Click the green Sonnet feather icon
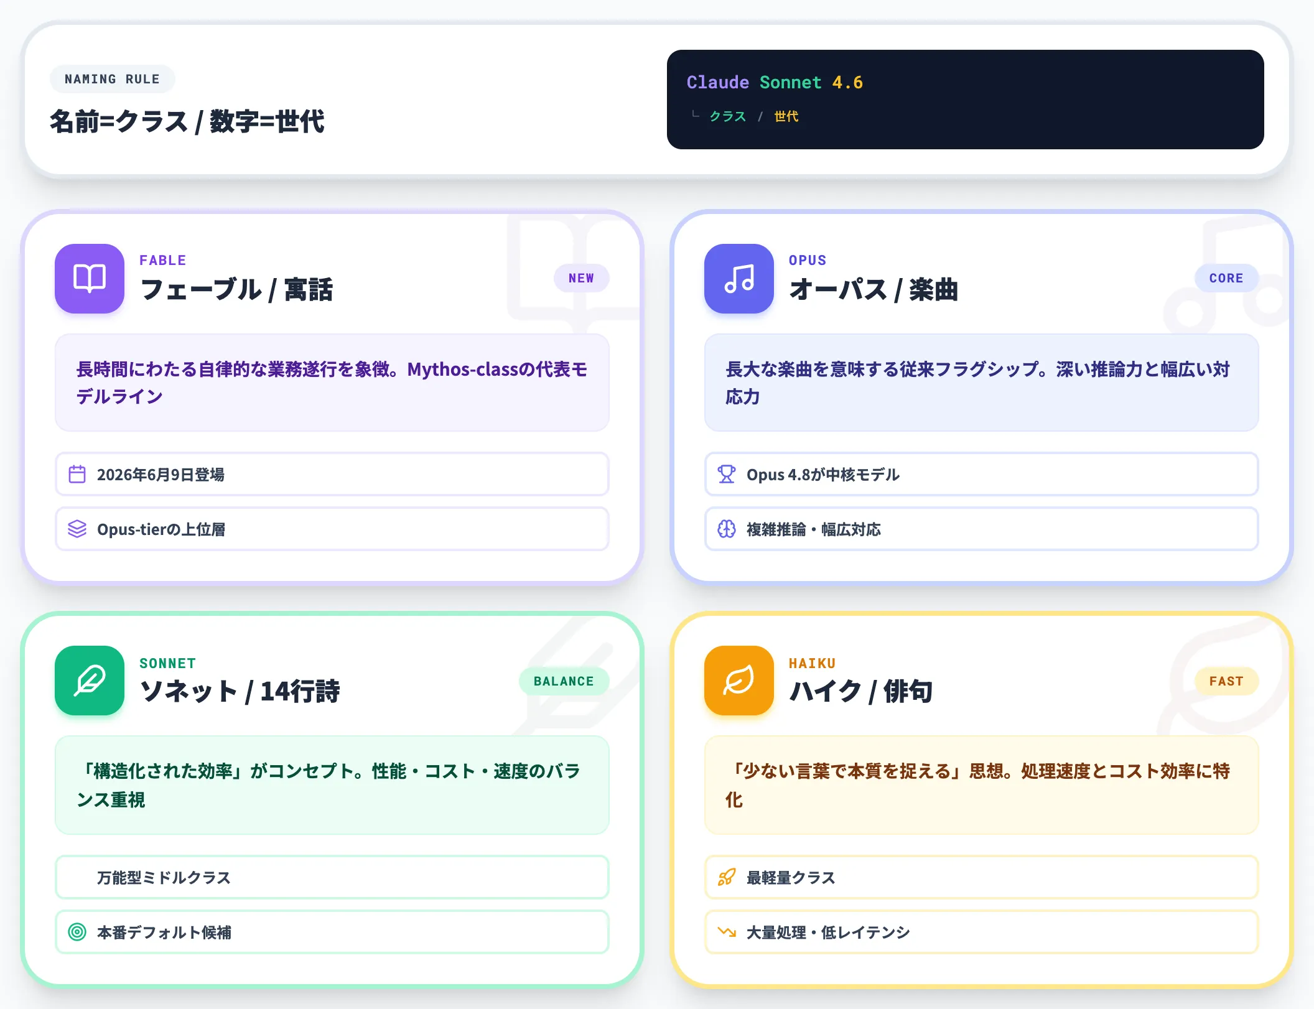 90,680
